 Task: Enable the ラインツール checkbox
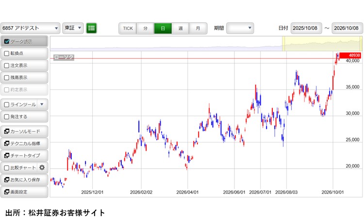pos(7,105)
